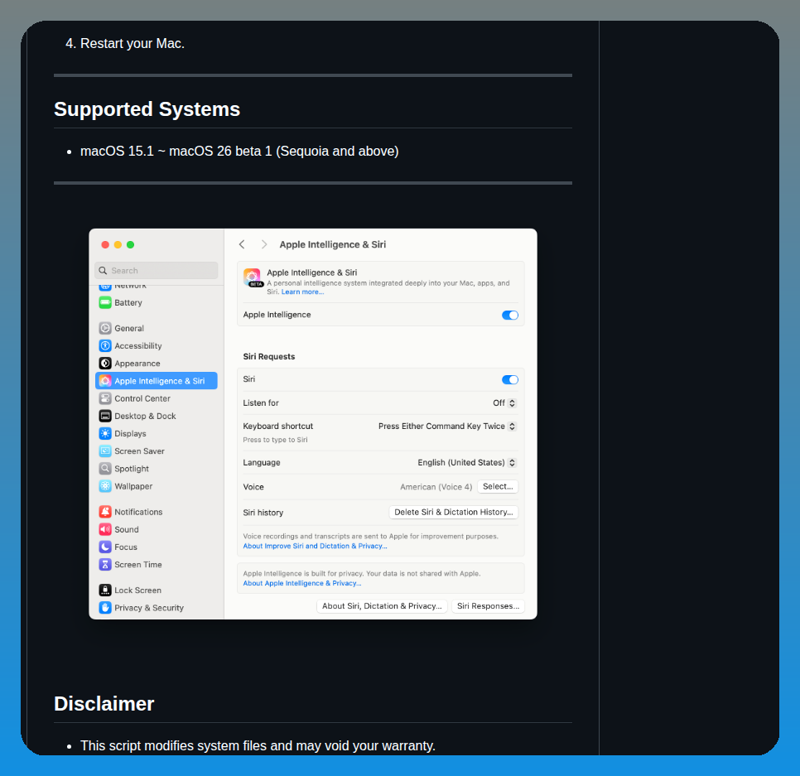Viewport: 800px width, 776px height.
Task: Click the Sound speaker icon
Action: (105, 529)
